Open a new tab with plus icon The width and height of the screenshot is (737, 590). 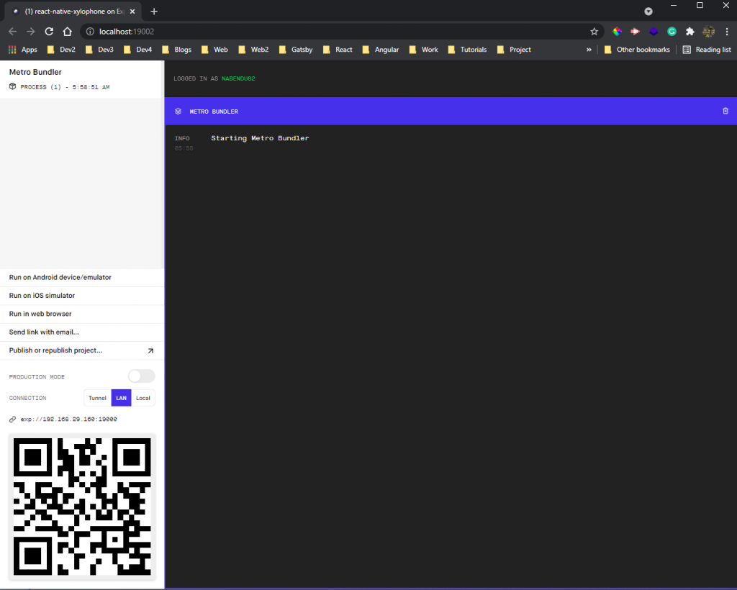[x=154, y=12]
